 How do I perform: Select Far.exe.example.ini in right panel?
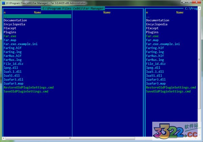163,44
